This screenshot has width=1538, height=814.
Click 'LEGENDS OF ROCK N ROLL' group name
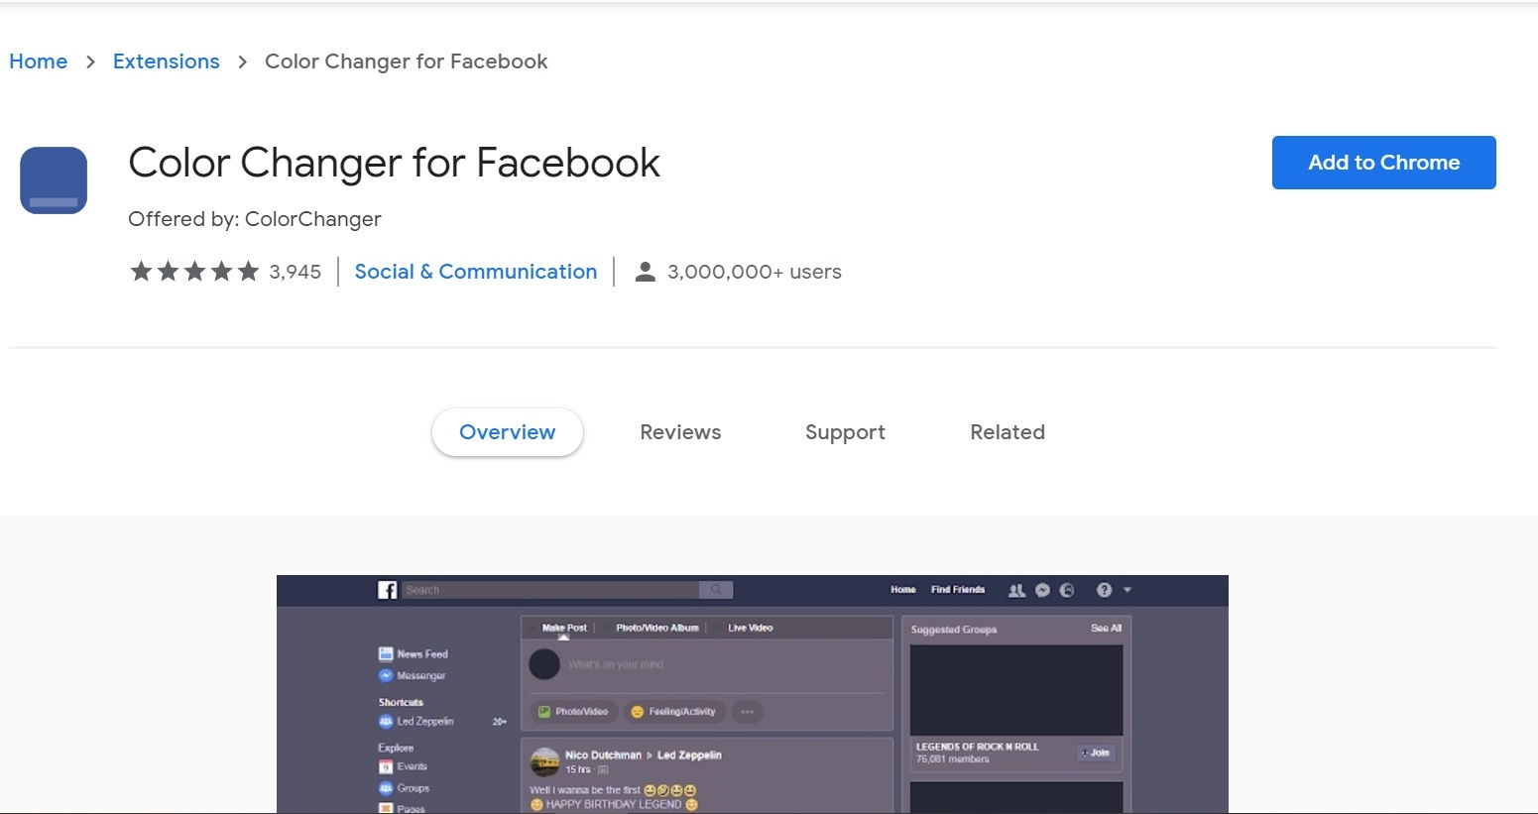click(978, 747)
